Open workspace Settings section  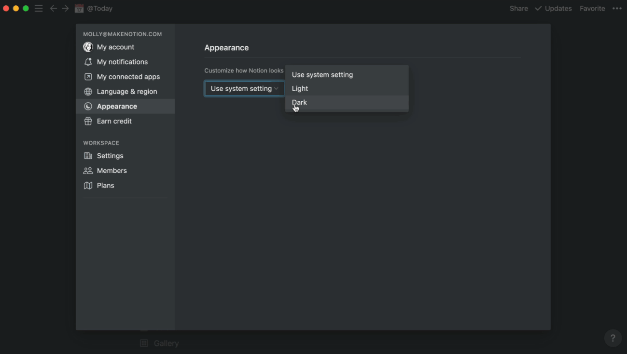click(x=125, y=156)
